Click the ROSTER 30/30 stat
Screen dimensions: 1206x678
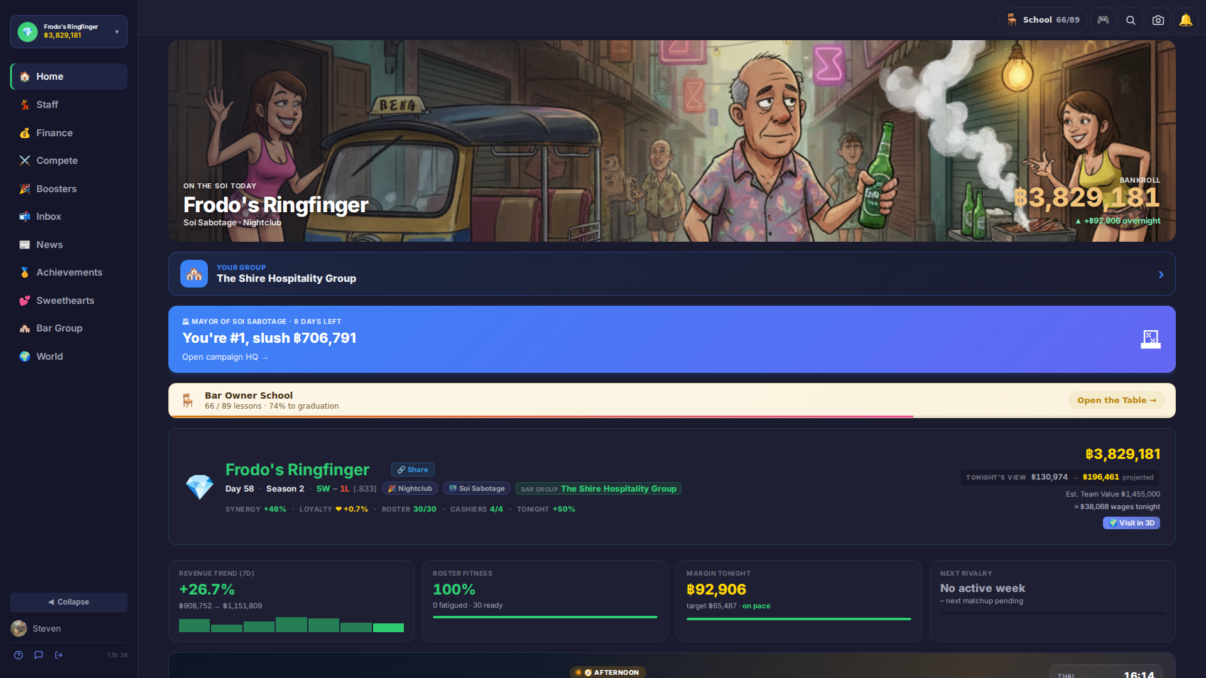coord(409,509)
